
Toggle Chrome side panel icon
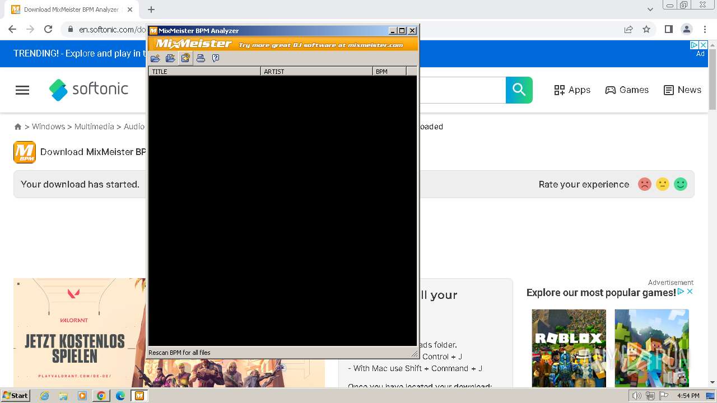click(x=668, y=29)
